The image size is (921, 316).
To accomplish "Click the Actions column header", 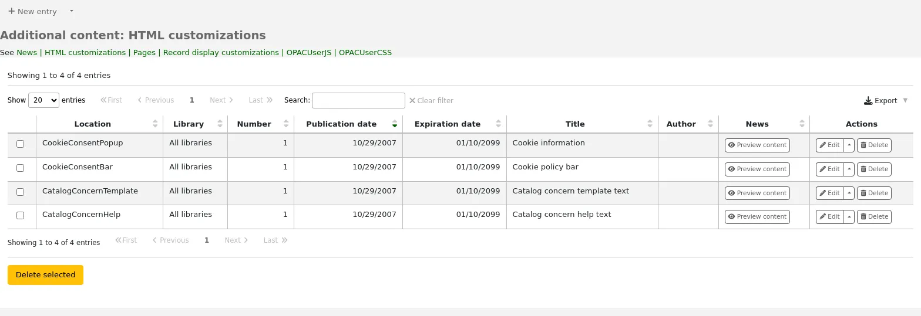I will (x=861, y=124).
